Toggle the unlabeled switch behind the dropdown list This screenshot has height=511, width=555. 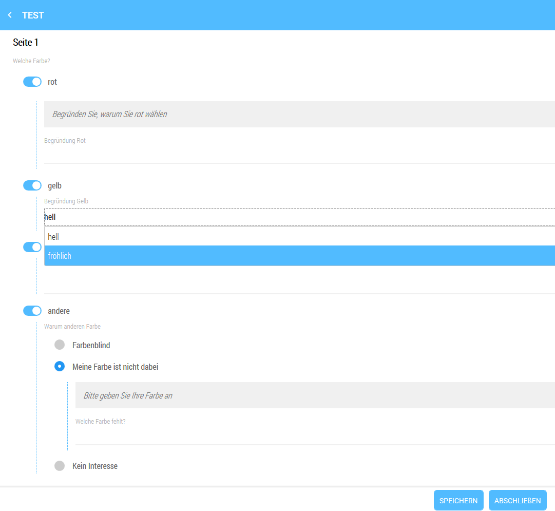click(32, 247)
